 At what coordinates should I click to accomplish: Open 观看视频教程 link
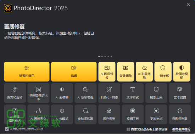pyautogui.click(x=181, y=129)
